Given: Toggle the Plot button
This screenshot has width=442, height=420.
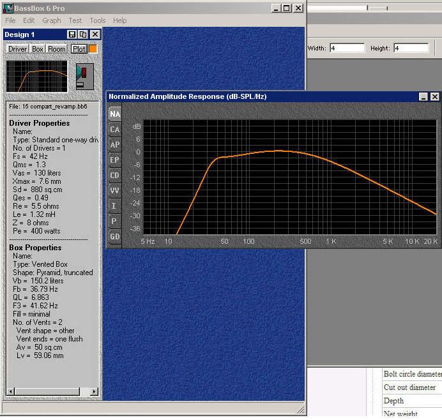Looking at the screenshot, I should click(x=79, y=49).
